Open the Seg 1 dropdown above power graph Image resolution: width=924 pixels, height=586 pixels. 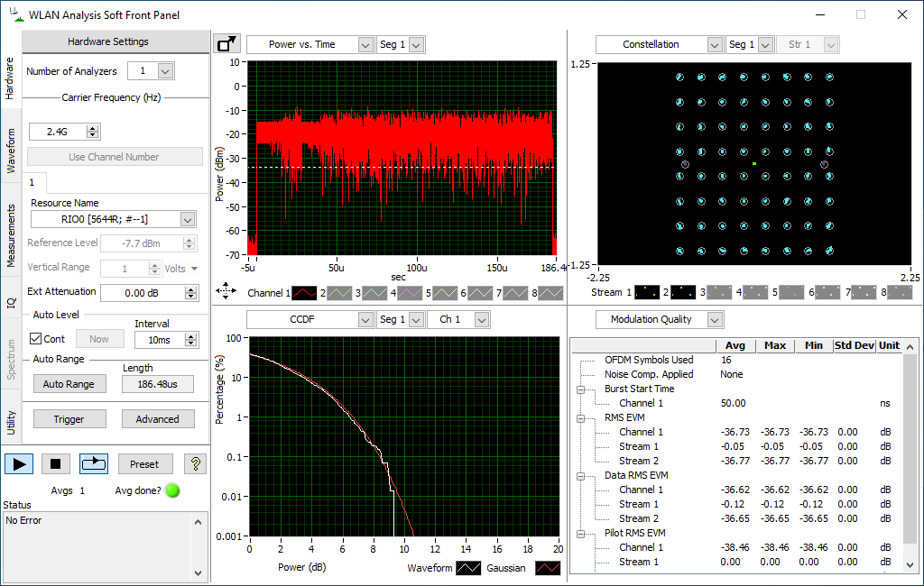click(x=416, y=45)
